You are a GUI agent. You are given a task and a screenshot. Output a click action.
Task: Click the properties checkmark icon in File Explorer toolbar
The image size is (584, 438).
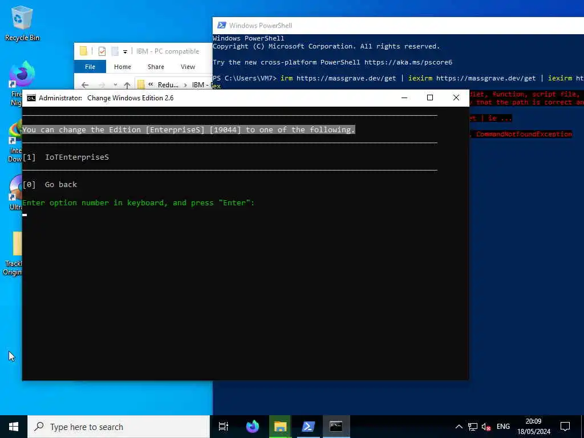[x=102, y=51]
